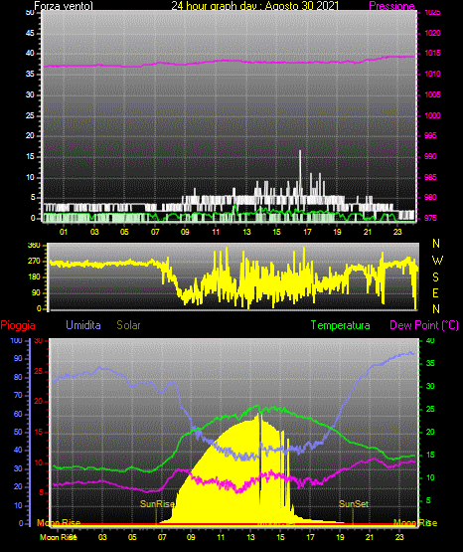Image resolution: width=463 pixels, height=552 pixels.
Task: Click the S compass direction label
Action: [435, 277]
